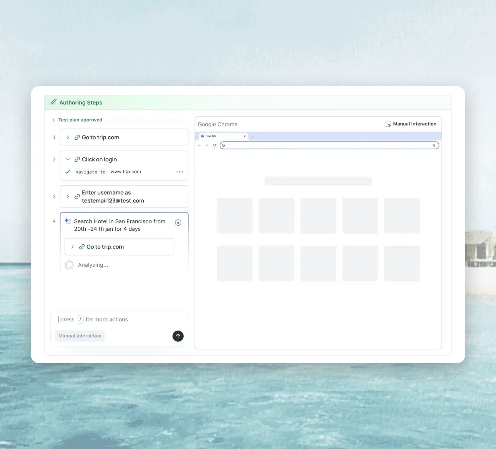Expand step 1 Go to trip.com
The height and width of the screenshot is (449, 496).
68,137
